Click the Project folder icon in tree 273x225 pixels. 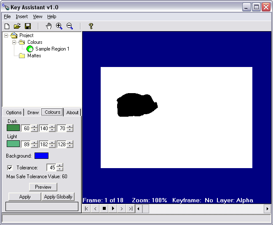(14, 35)
